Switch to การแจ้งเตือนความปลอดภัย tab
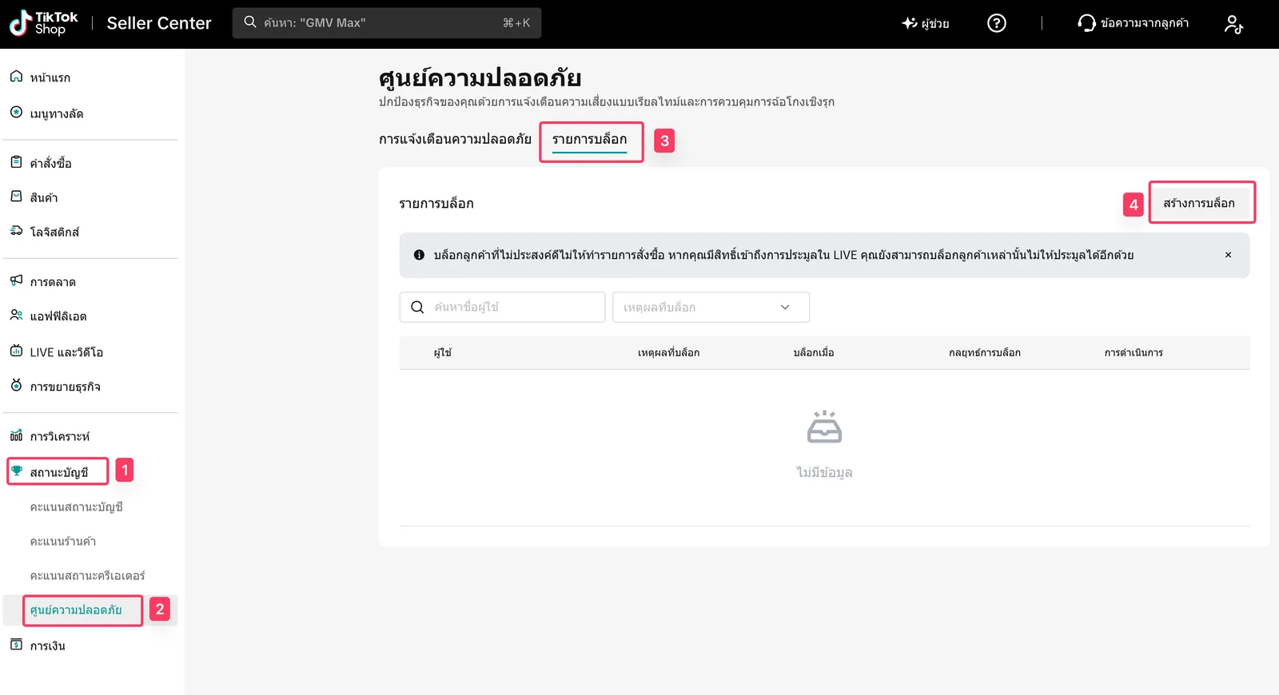 (x=455, y=139)
